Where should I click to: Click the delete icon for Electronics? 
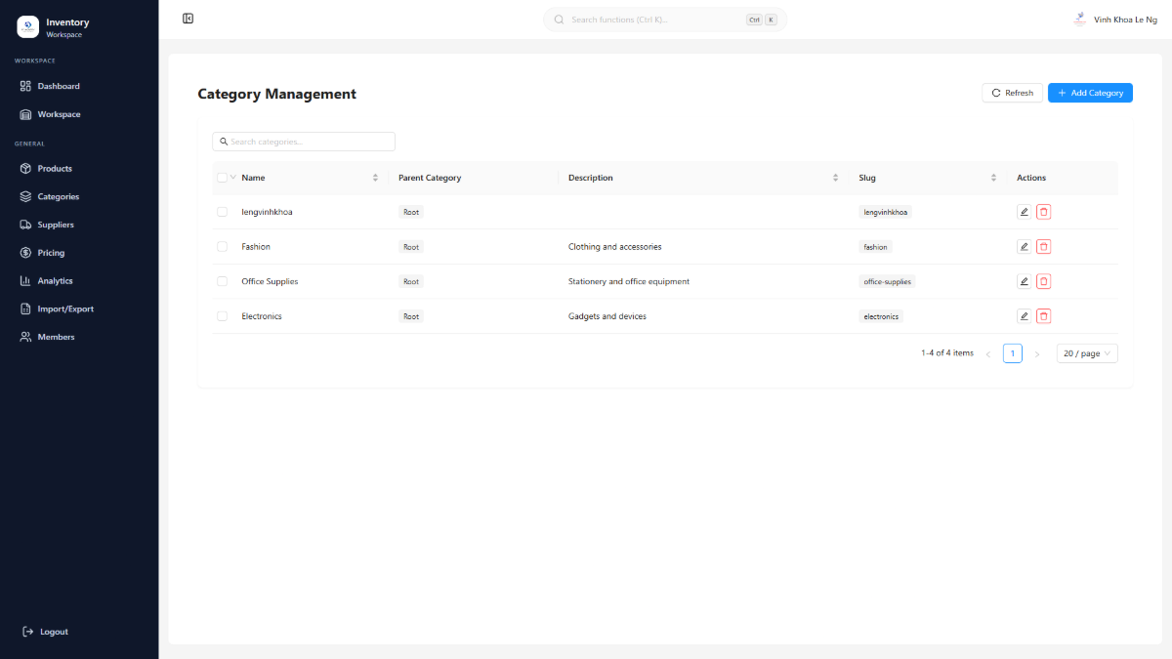click(x=1043, y=315)
